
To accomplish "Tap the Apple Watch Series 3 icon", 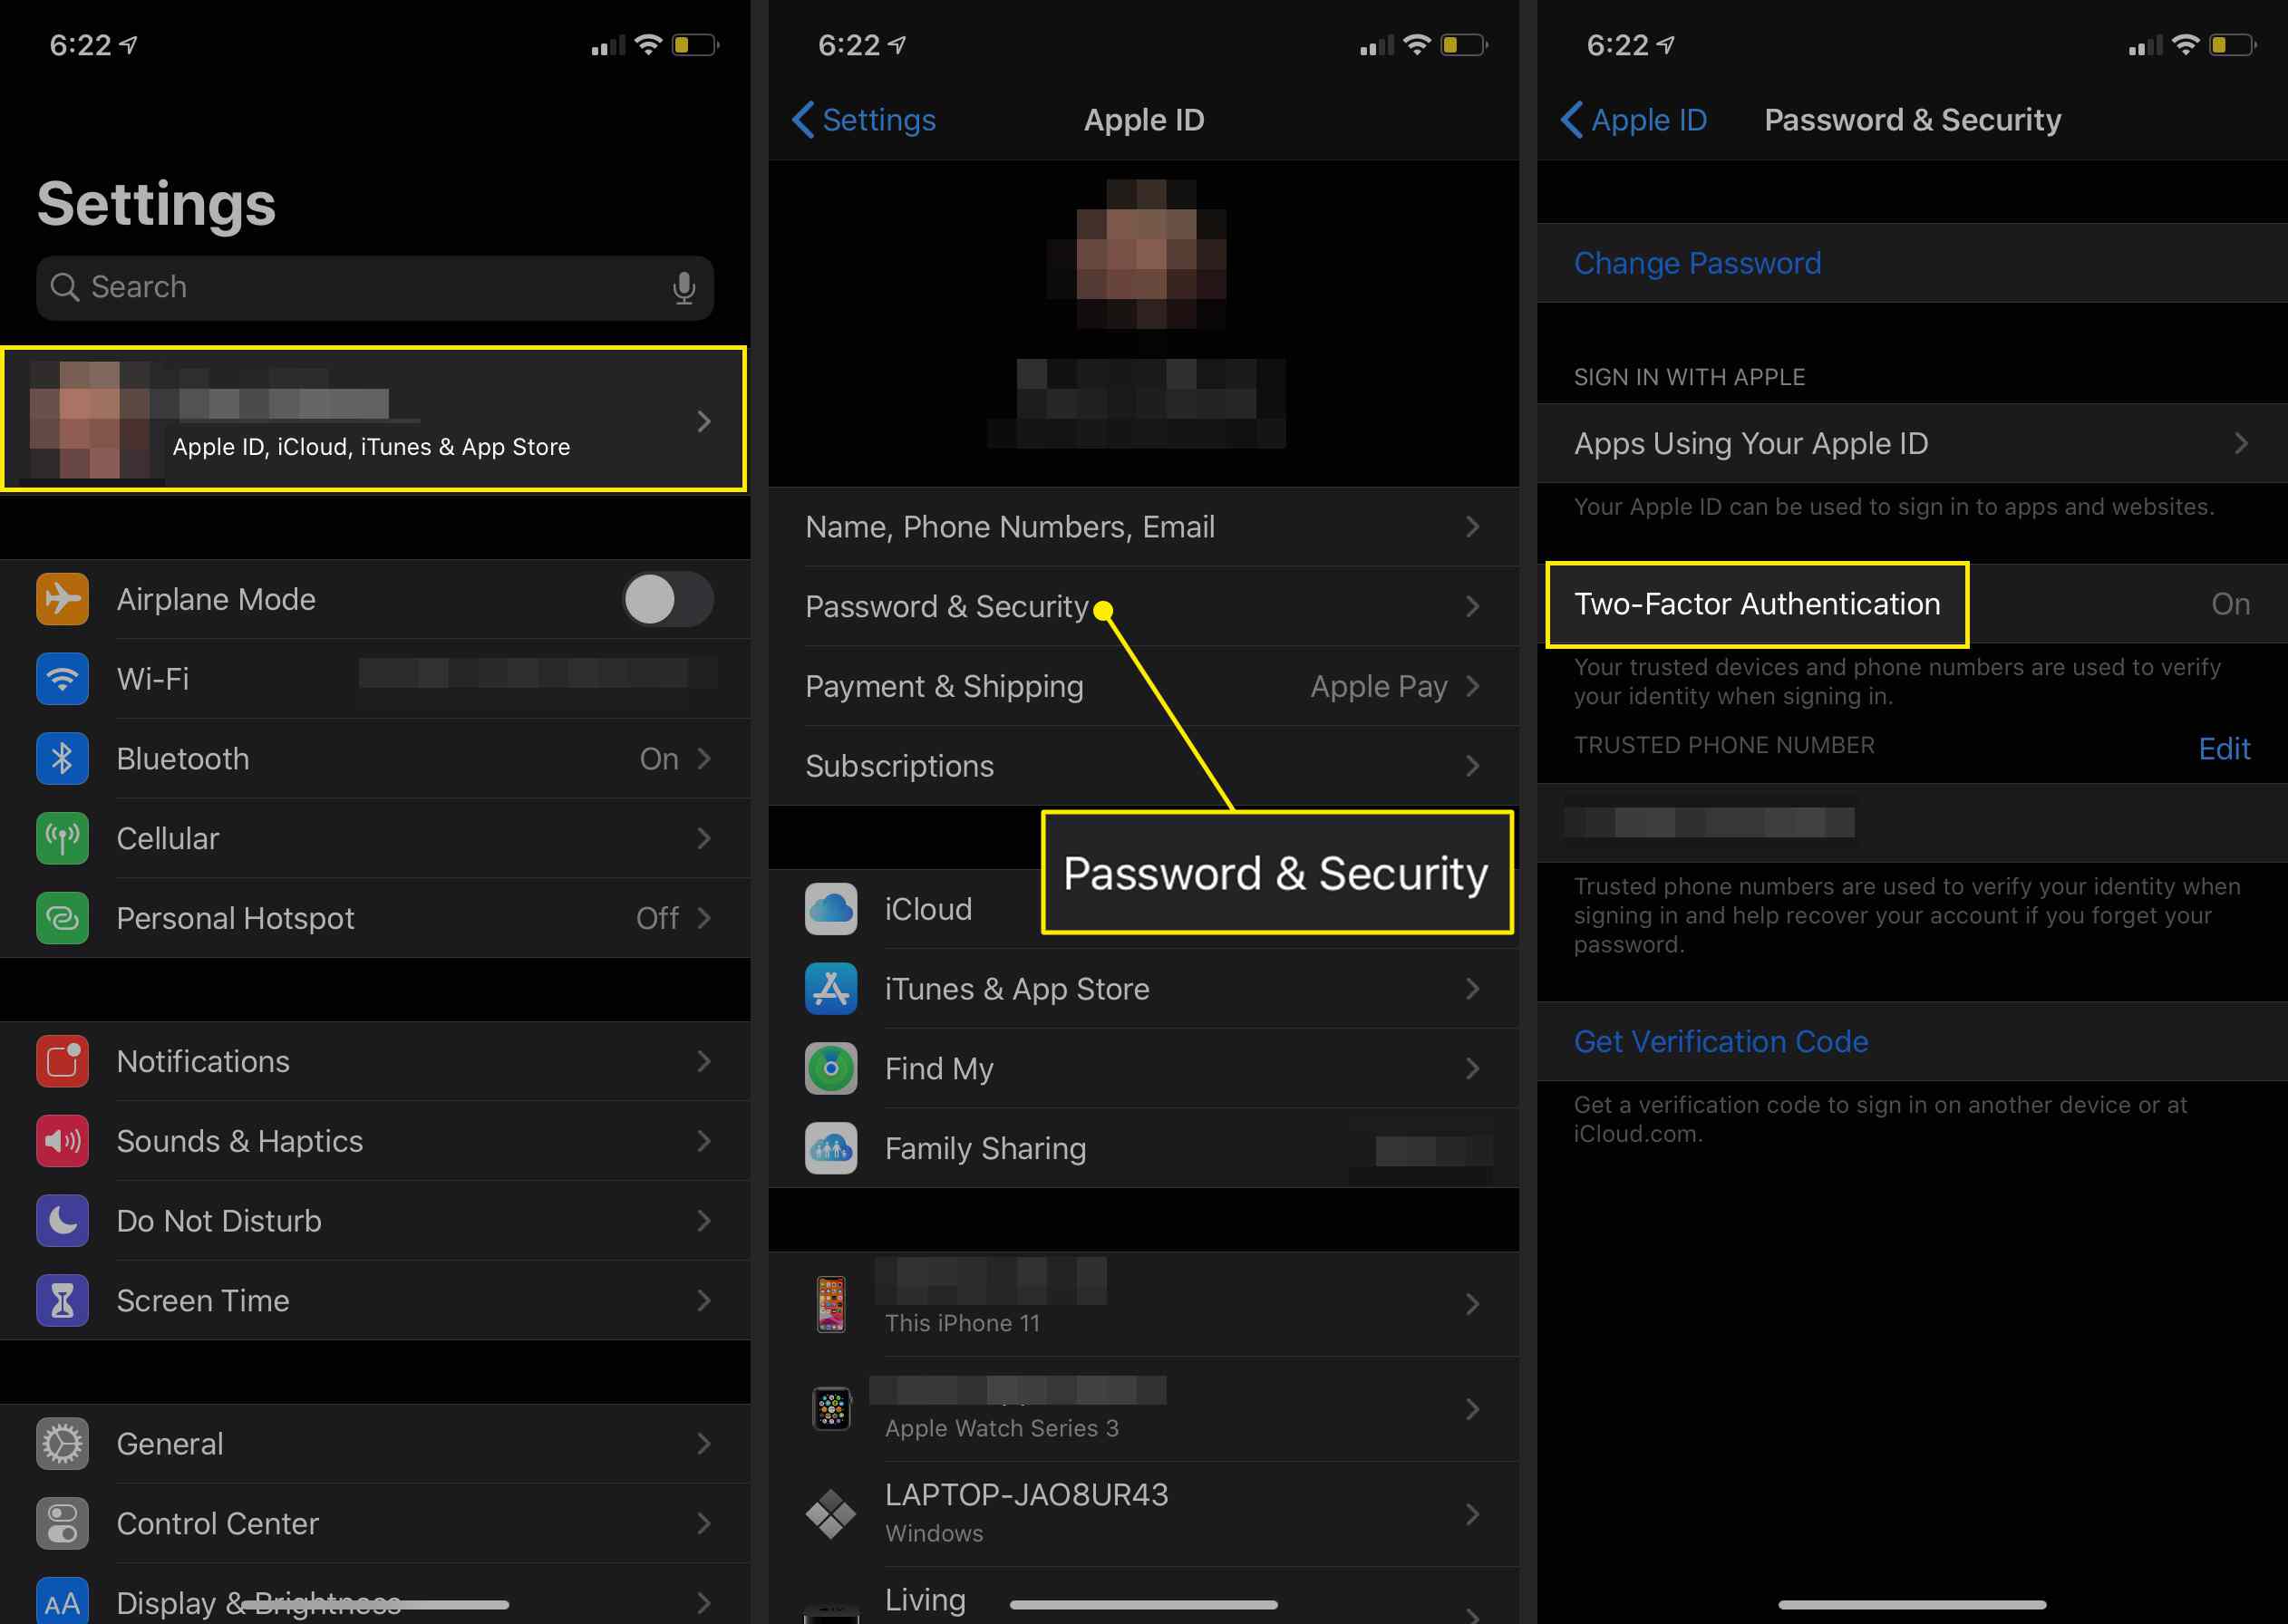I will 831,1409.
